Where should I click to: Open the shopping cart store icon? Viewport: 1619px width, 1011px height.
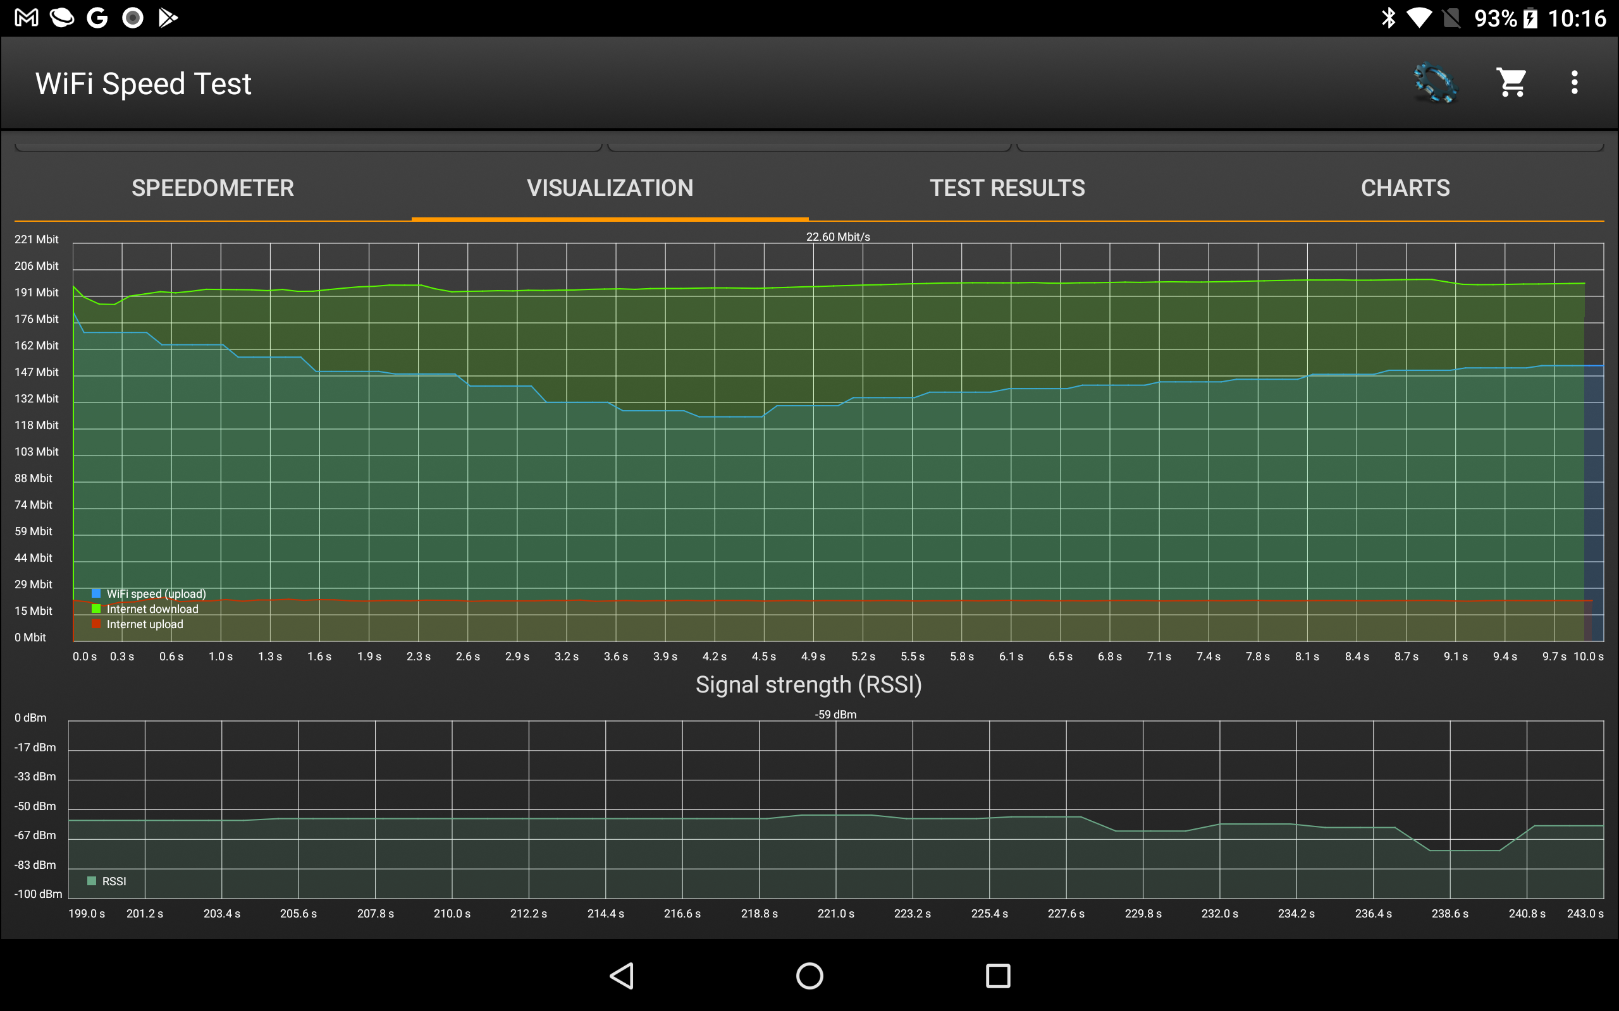1511,83
